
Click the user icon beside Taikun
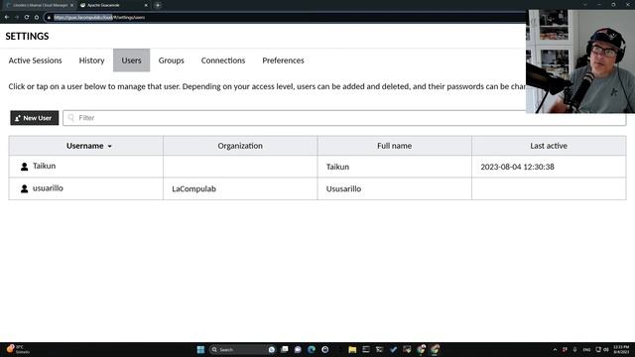24,167
